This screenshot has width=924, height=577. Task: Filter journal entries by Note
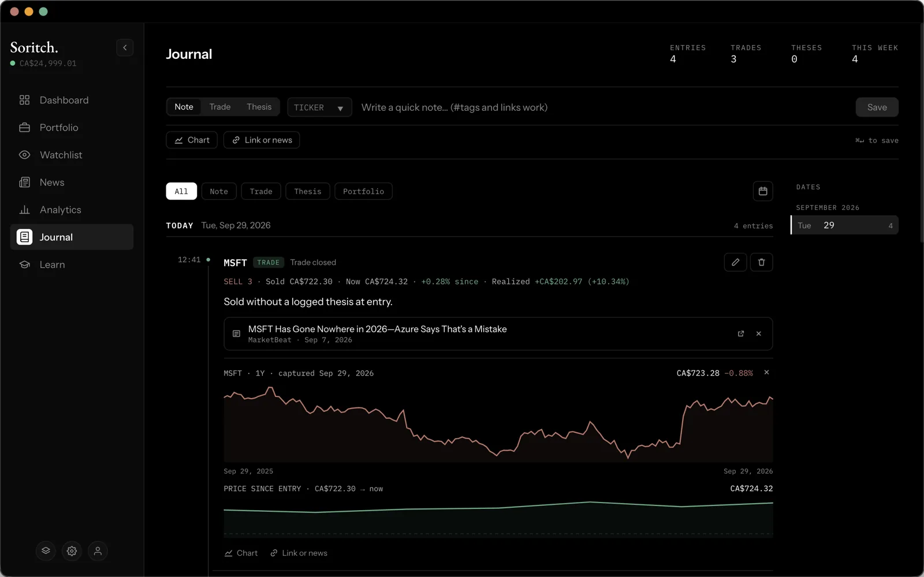pyautogui.click(x=219, y=192)
